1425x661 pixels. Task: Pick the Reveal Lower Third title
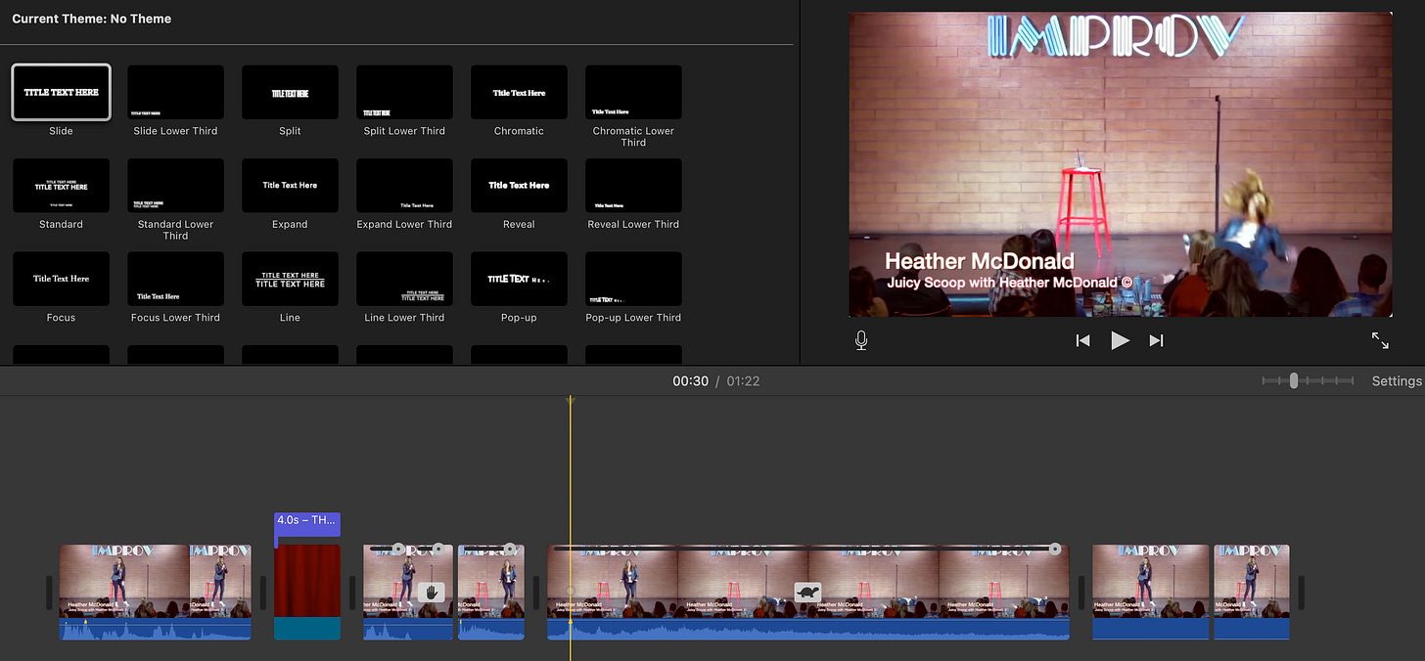[x=633, y=186]
